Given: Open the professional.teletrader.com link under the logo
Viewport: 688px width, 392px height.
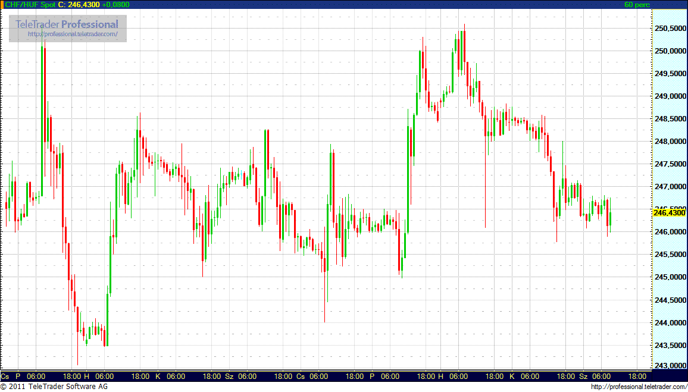Looking at the screenshot, I should 77,35.
